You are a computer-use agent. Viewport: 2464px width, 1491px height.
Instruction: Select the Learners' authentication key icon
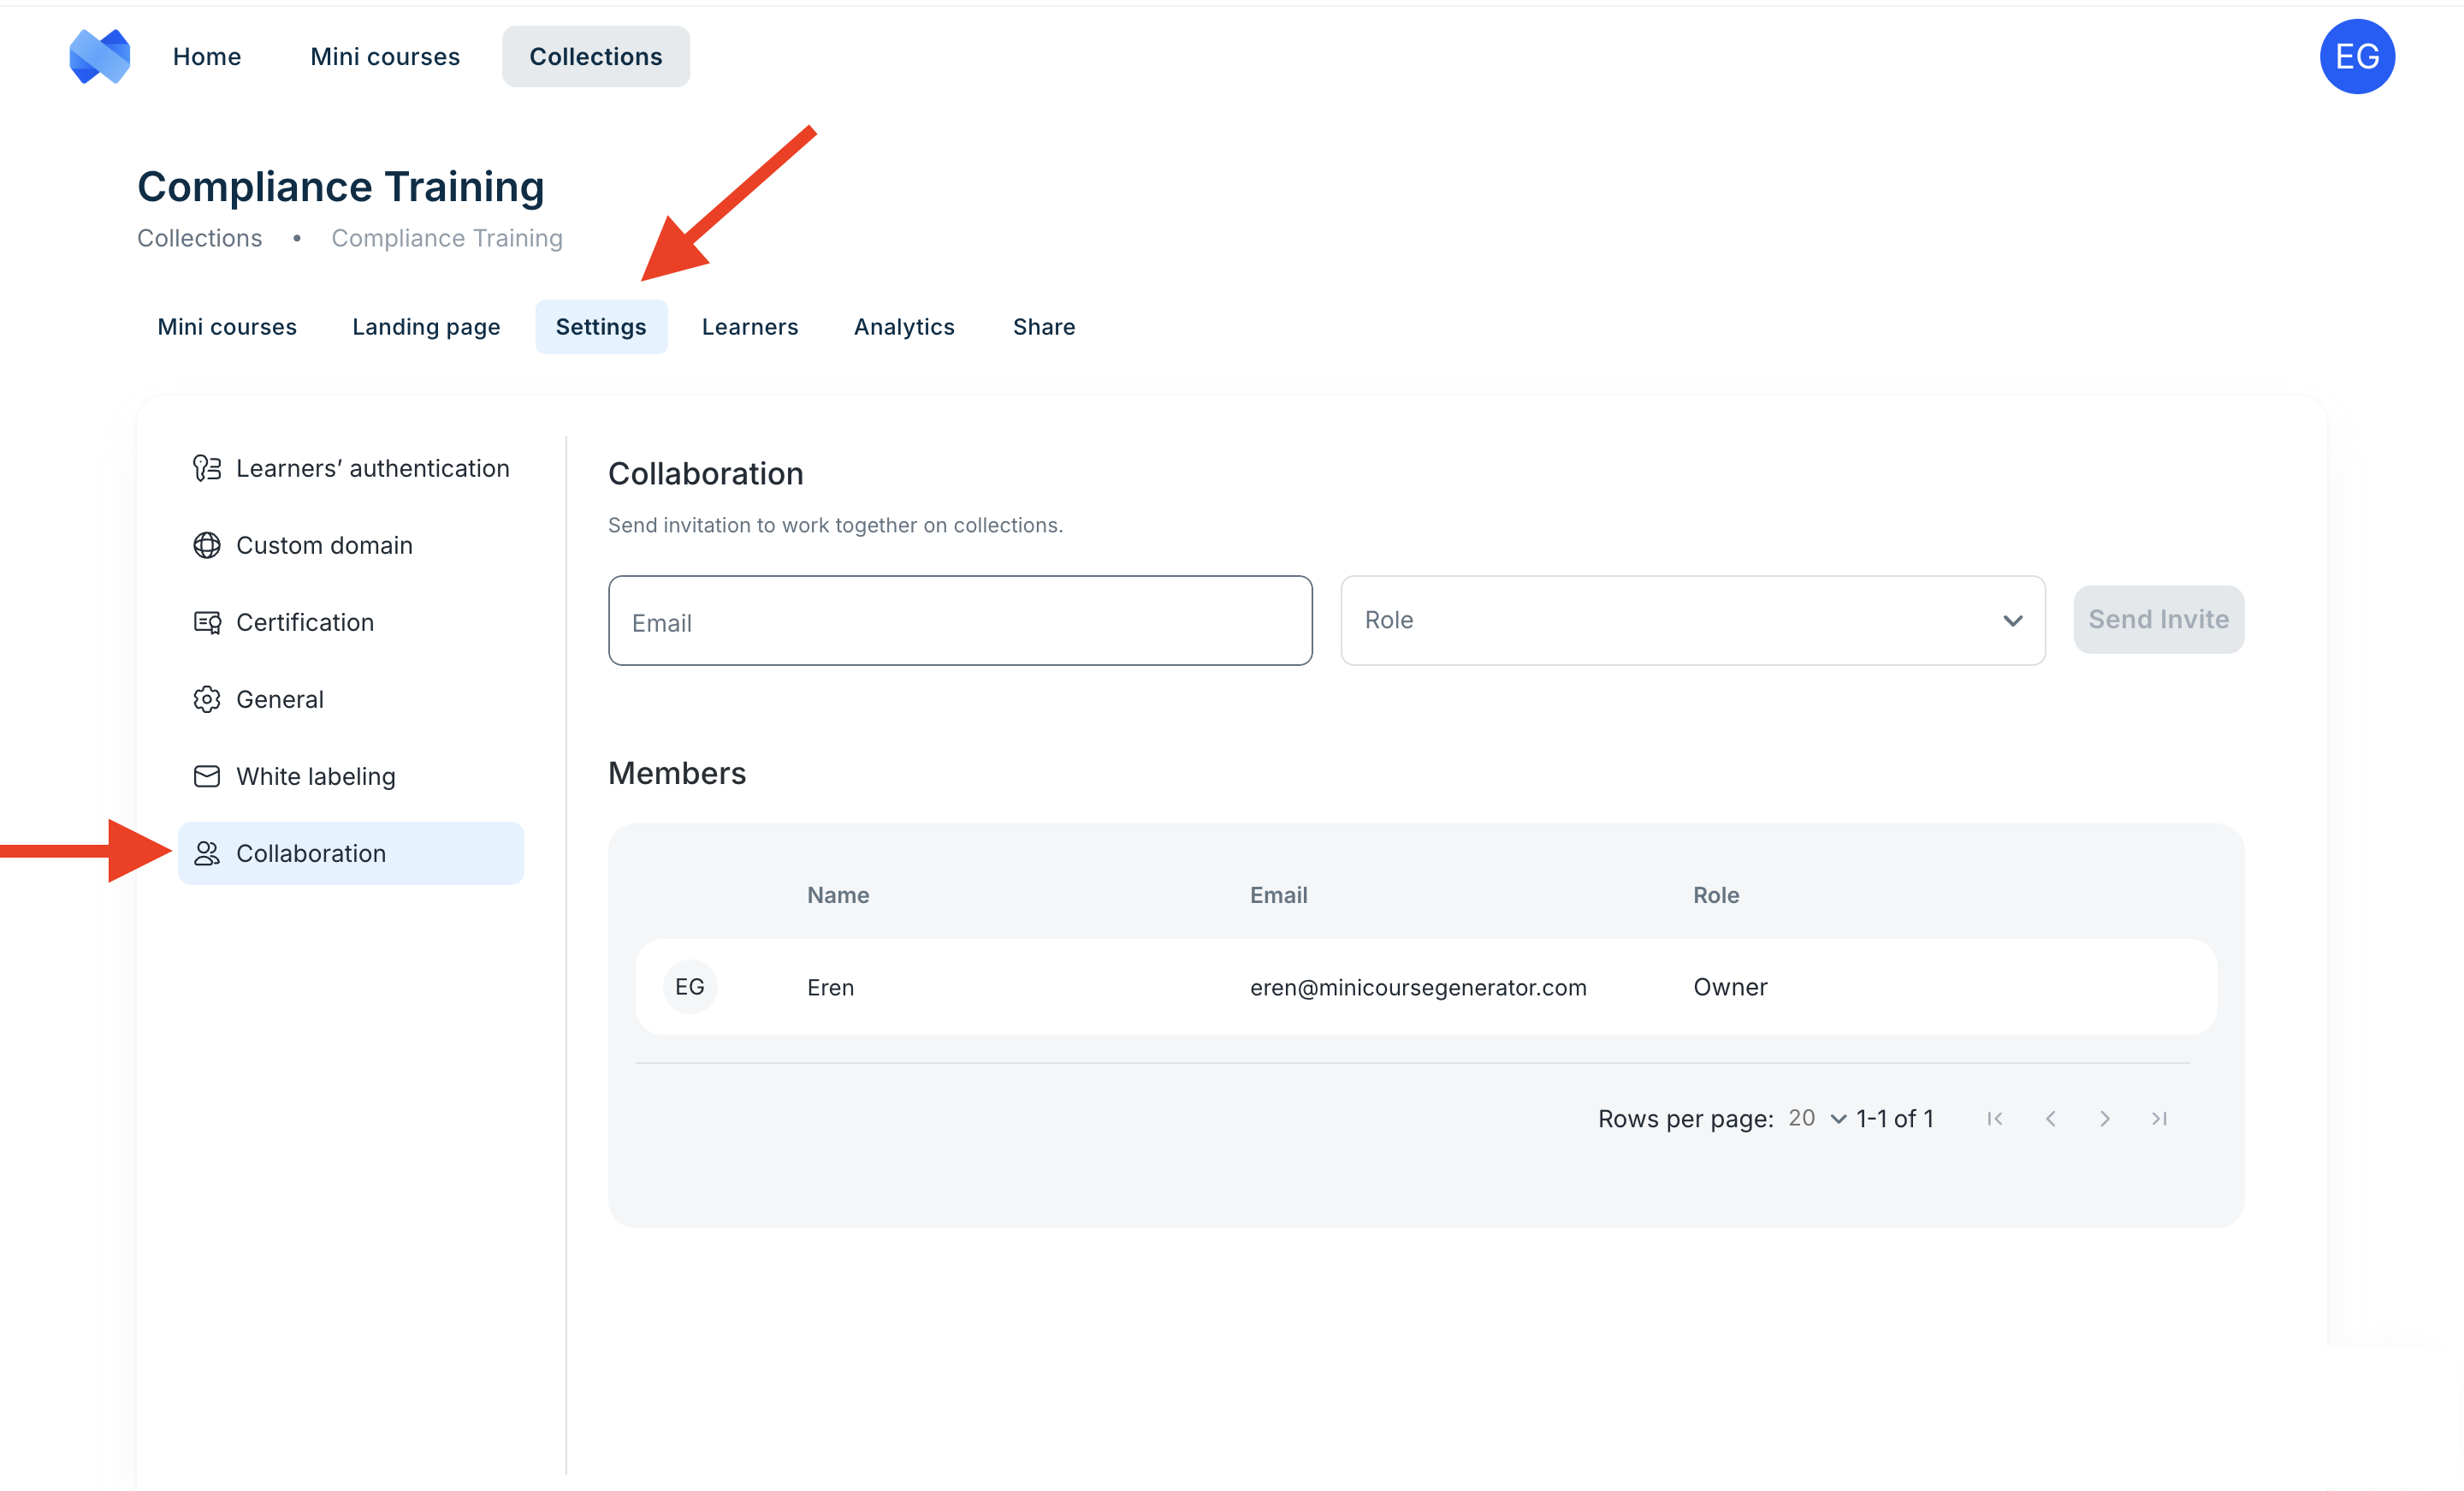click(206, 468)
